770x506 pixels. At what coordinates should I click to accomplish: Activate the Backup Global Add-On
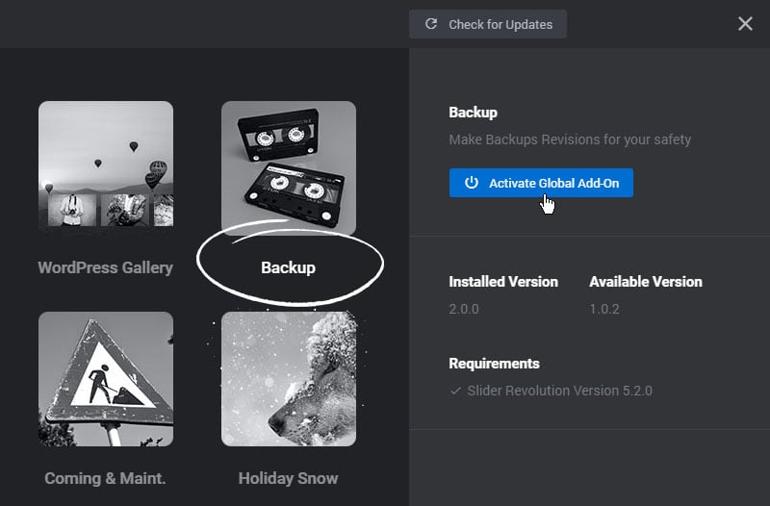coord(541,183)
